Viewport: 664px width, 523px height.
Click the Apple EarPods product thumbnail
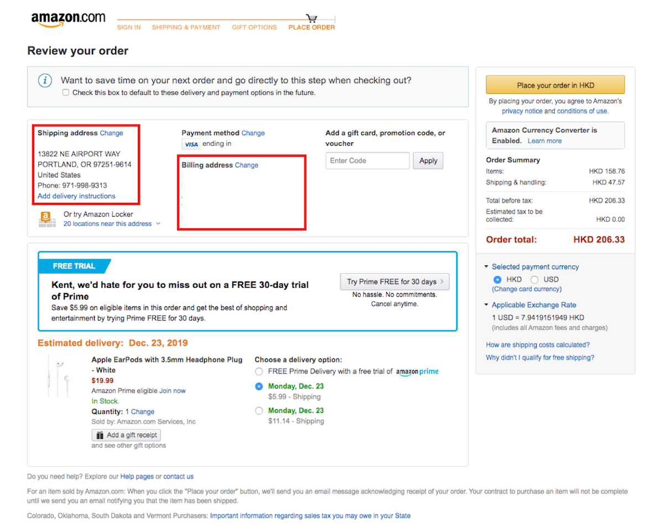click(59, 378)
